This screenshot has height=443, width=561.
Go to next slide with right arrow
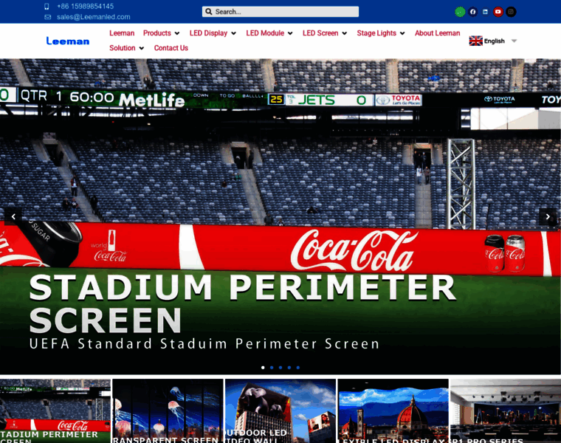click(x=548, y=216)
